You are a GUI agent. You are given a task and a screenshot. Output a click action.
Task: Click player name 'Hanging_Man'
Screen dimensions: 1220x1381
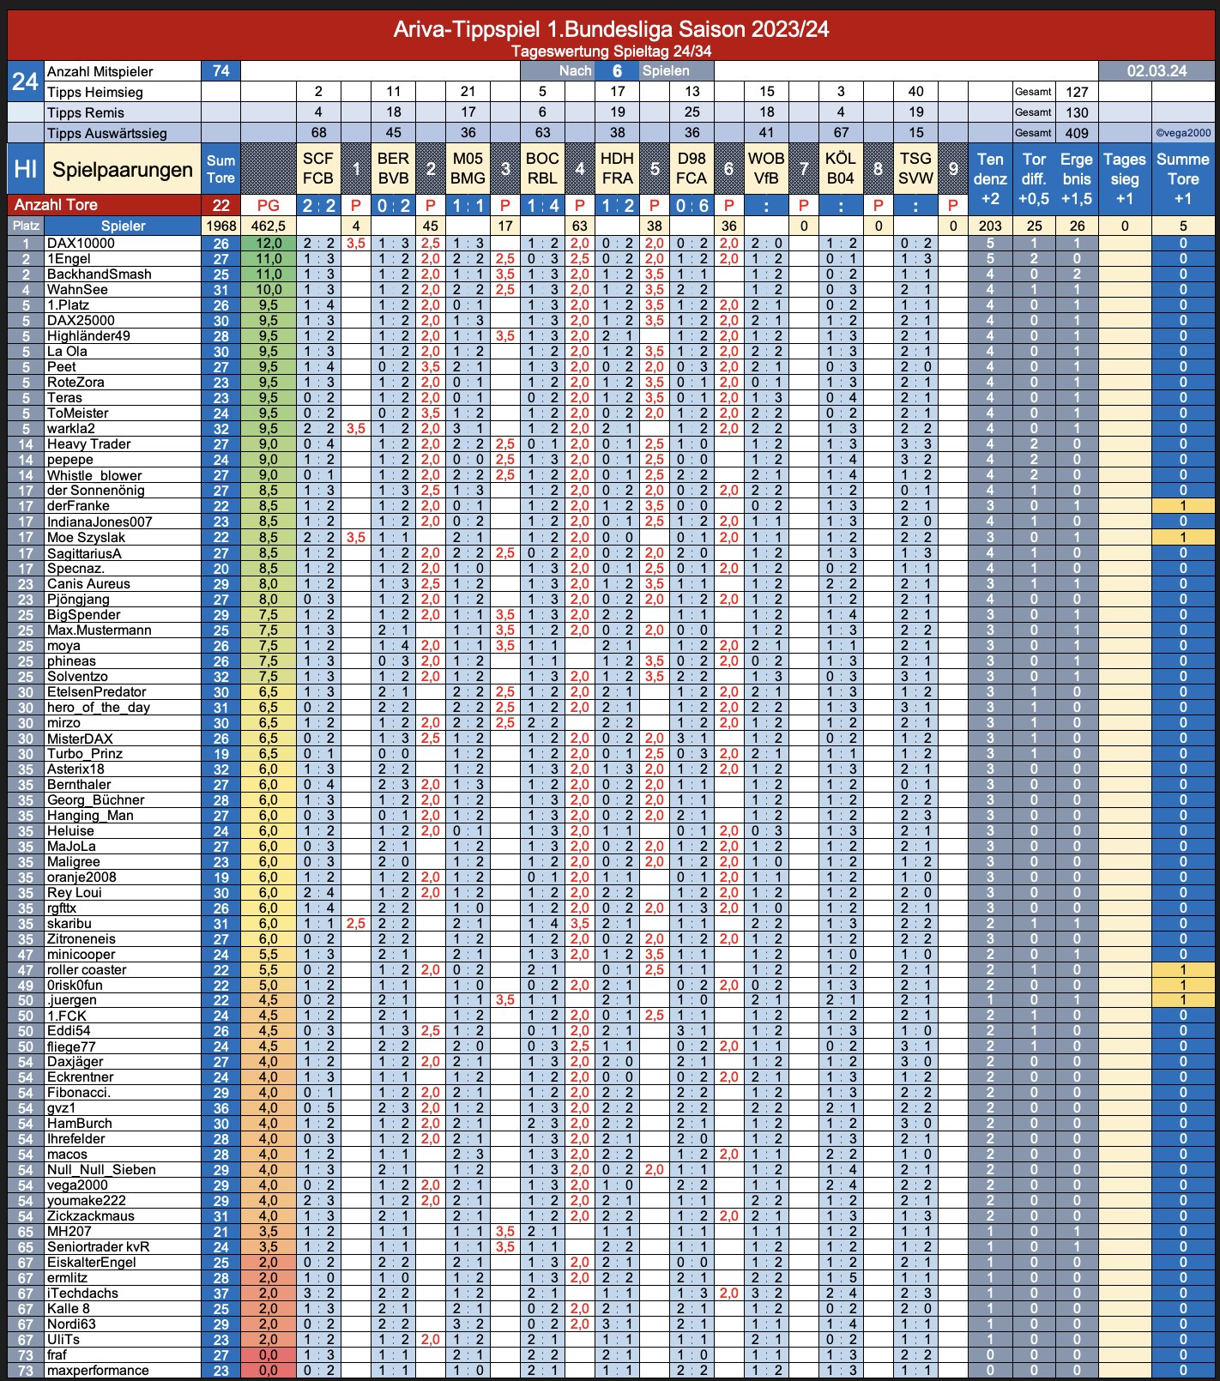click(x=90, y=815)
